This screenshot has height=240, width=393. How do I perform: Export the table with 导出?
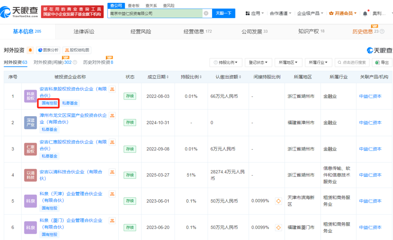click(x=382, y=62)
